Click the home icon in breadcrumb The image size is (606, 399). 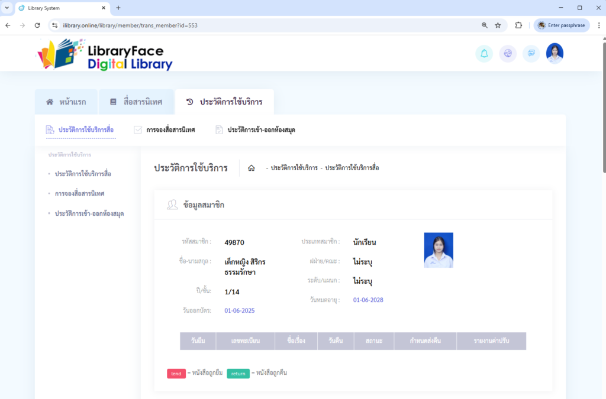[x=252, y=168]
